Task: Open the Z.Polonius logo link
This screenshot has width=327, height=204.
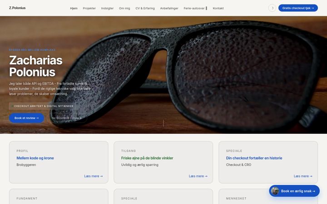Action: [x=17, y=8]
